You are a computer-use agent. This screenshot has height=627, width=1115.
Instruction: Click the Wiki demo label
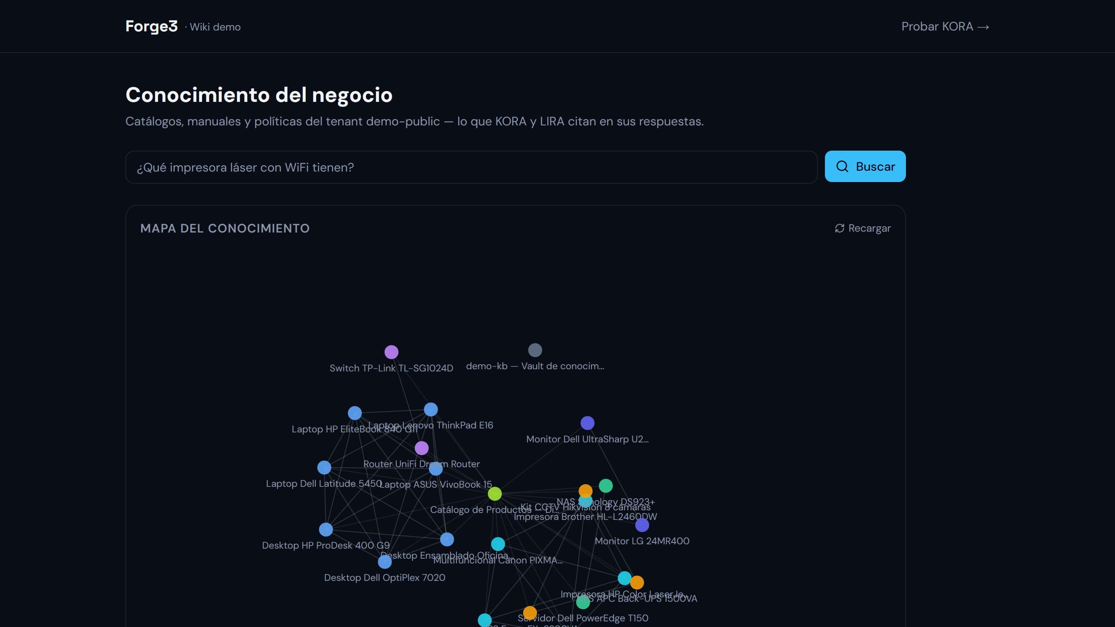click(x=215, y=27)
